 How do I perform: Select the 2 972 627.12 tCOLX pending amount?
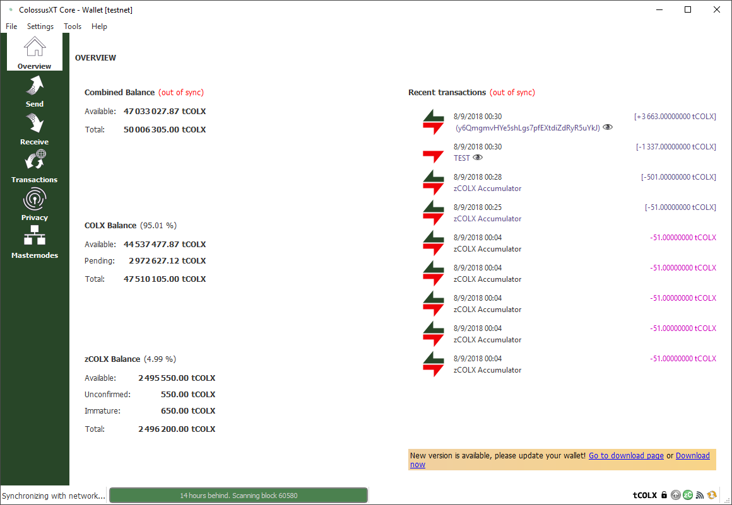point(168,260)
